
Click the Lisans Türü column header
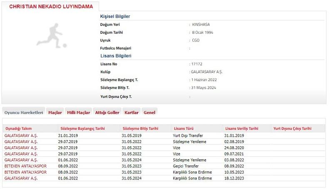tap(183, 129)
